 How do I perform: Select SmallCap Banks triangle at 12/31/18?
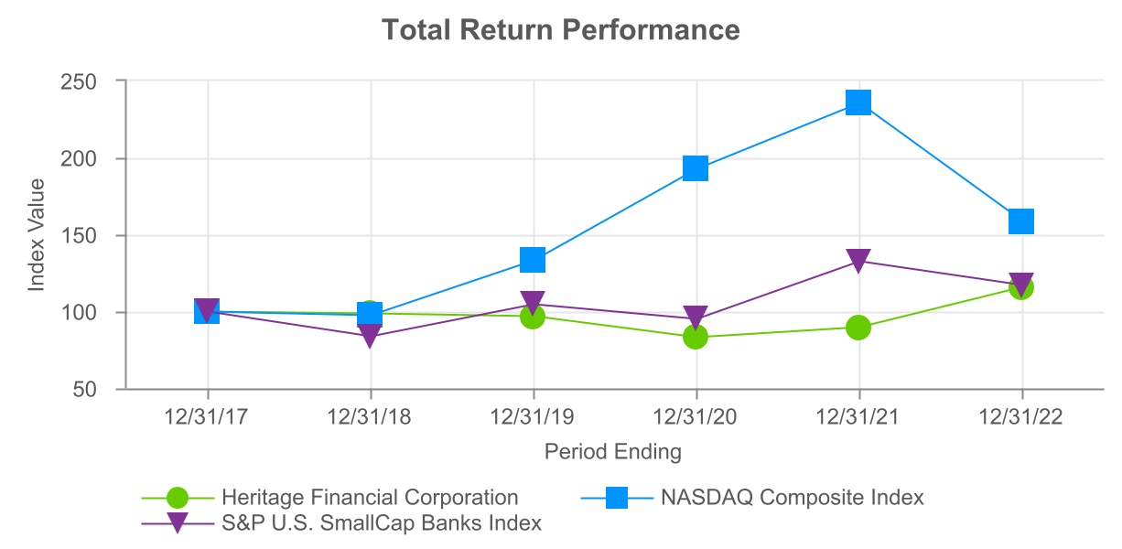(370, 336)
